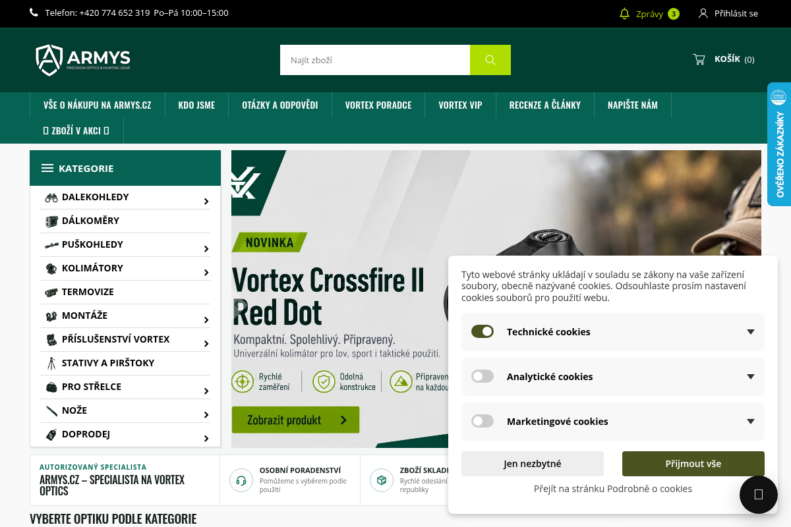Open the Podrobně o cookies page link
791x527 pixels.
[x=613, y=489]
